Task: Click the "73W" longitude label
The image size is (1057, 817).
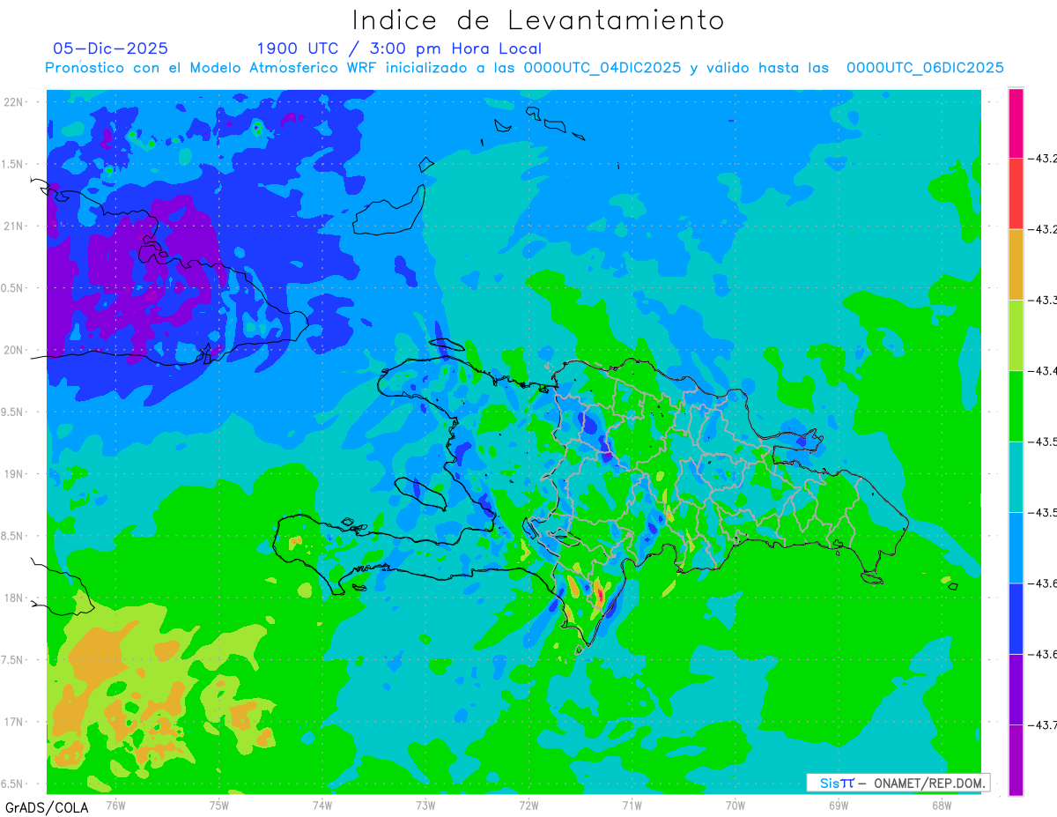Action: (x=425, y=805)
